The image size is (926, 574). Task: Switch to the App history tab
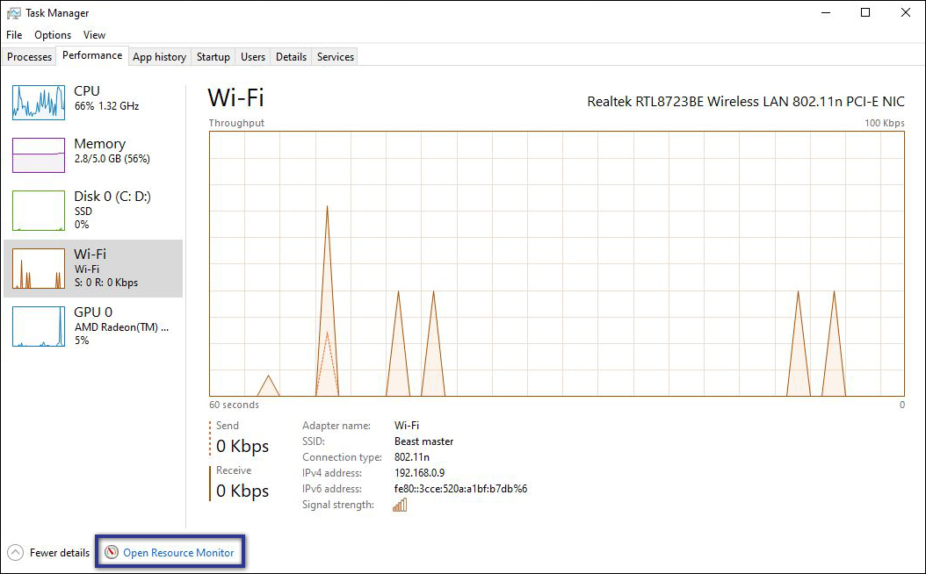[x=159, y=56]
